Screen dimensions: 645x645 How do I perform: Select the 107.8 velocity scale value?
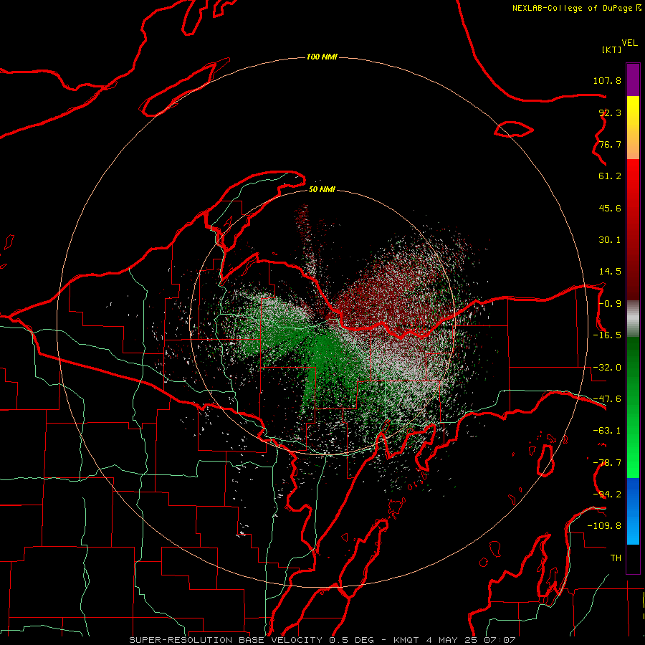(x=607, y=80)
